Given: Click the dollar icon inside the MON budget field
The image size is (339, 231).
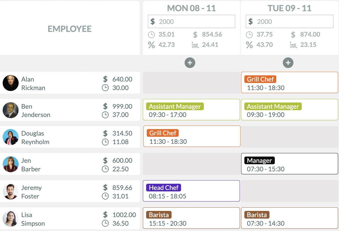Looking at the screenshot, I should tap(153, 21).
